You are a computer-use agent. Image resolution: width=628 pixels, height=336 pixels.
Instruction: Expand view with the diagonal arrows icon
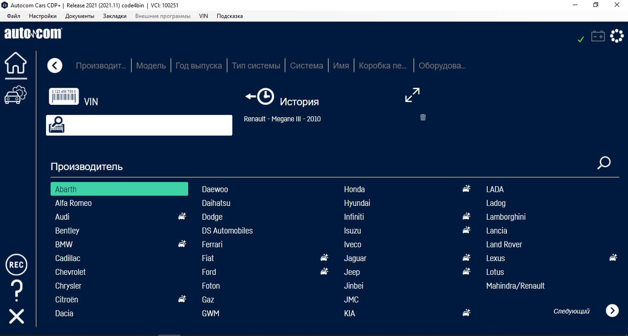tap(412, 95)
